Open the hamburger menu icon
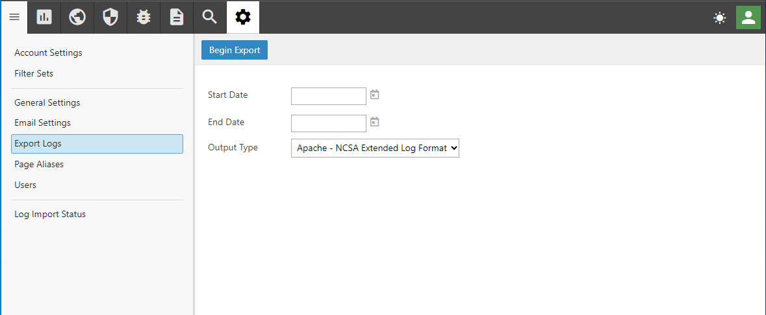This screenshot has height=315, width=766. click(x=14, y=17)
